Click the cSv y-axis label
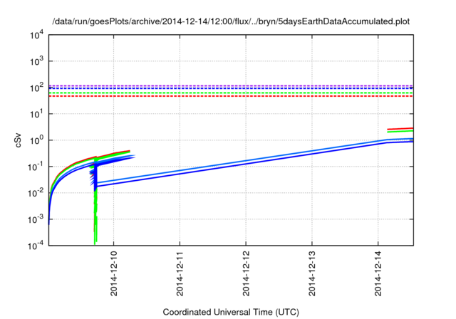Viewport: 456px width, 319px height. coord(18,140)
